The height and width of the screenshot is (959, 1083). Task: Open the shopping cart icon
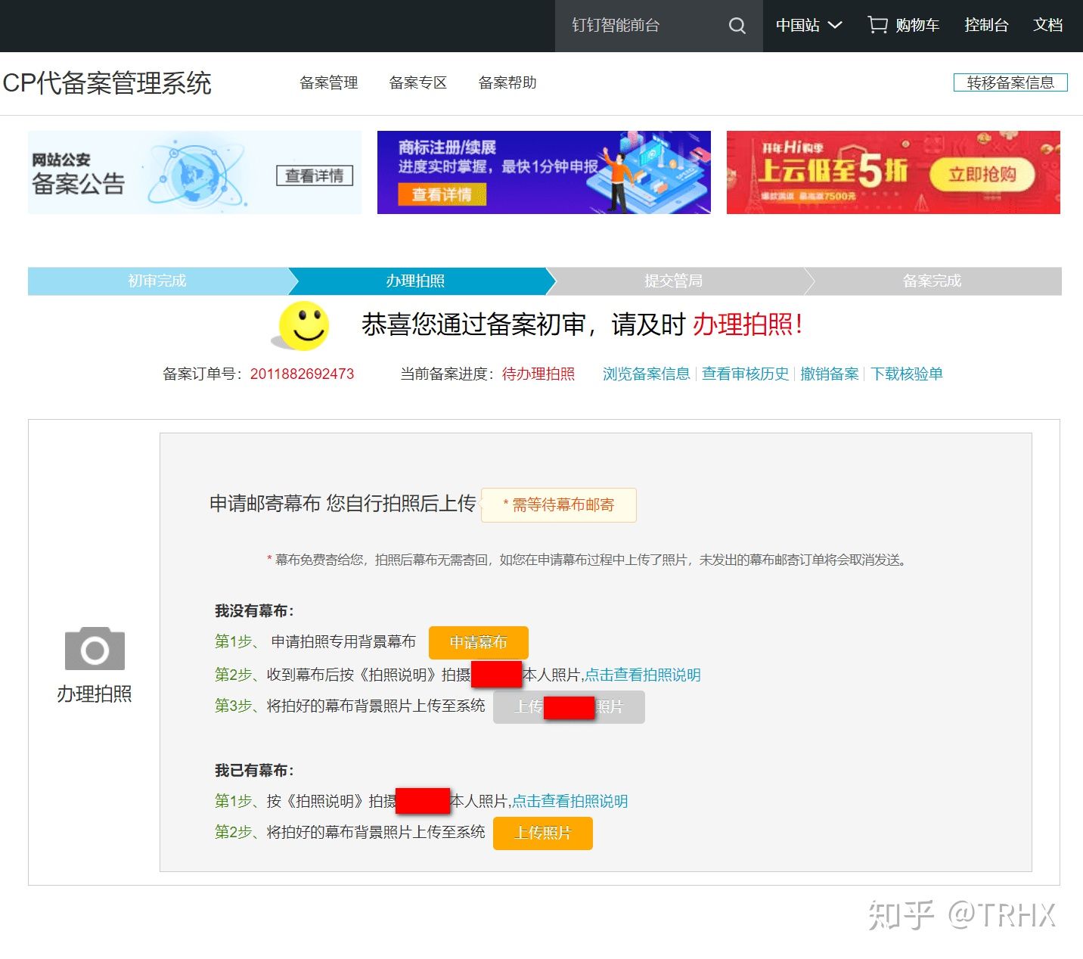(x=877, y=26)
